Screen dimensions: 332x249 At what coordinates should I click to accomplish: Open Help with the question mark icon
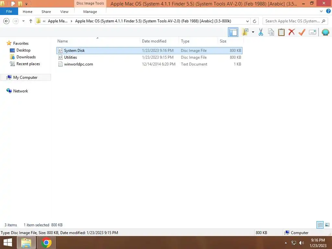328,11
